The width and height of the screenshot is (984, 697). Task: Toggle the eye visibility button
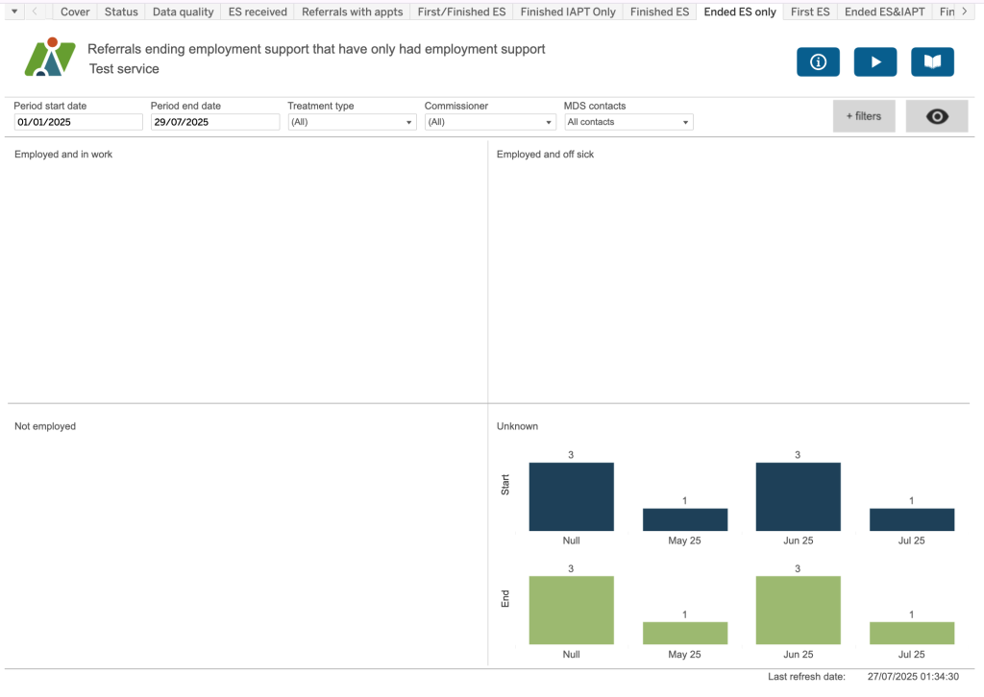937,116
